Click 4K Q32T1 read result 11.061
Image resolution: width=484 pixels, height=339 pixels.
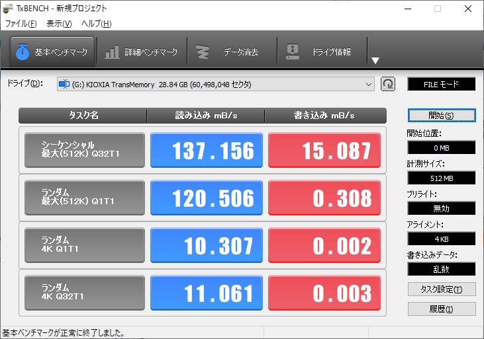(x=207, y=293)
